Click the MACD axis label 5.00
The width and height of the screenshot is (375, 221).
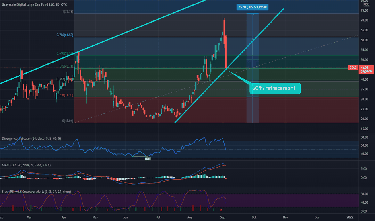pyautogui.click(x=363, y=169)
